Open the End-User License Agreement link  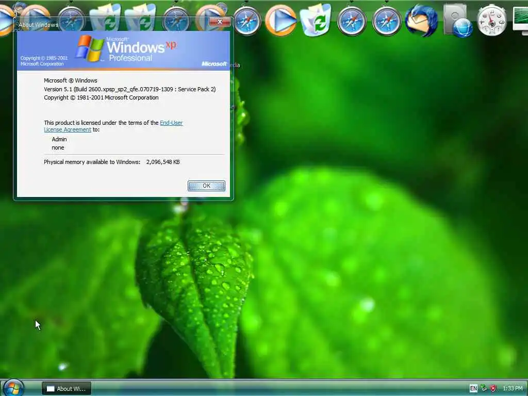113,126
